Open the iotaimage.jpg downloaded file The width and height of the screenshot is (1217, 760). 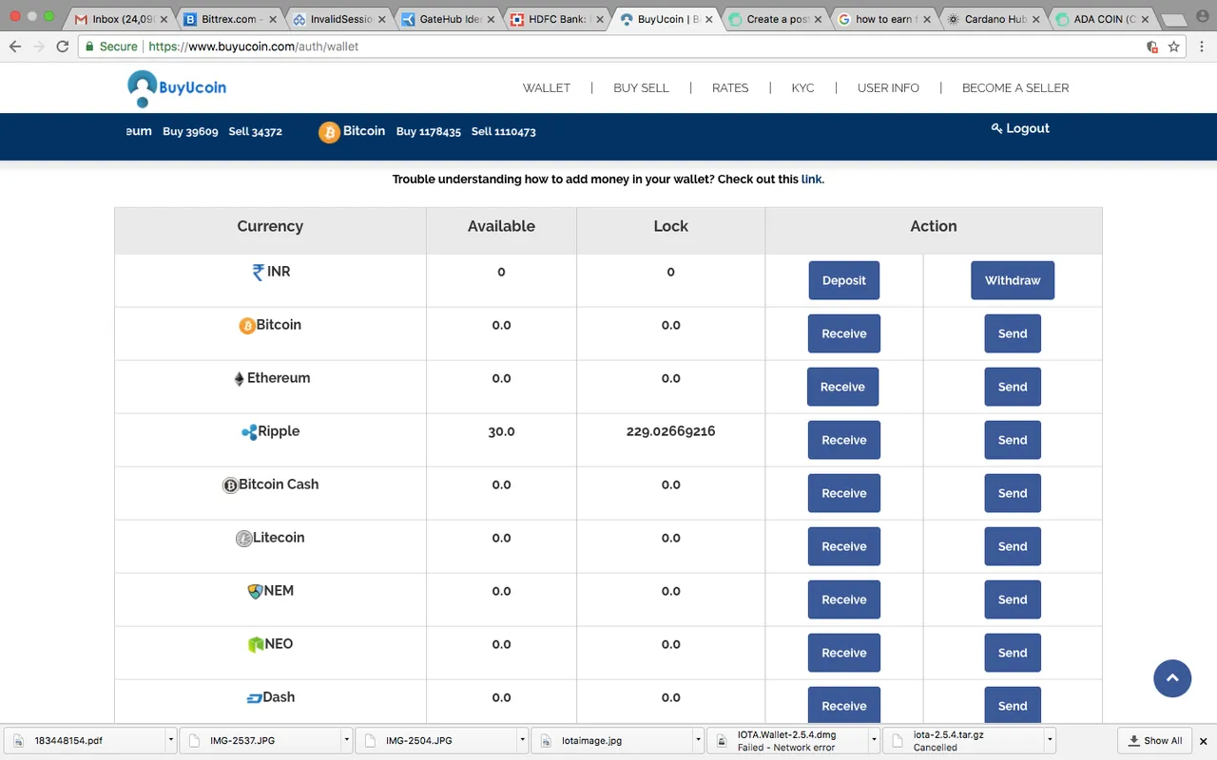click(610, 740)
